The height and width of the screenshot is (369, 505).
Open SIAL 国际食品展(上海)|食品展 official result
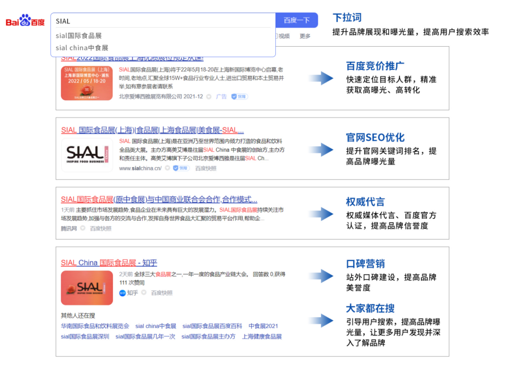pos(152,130)
